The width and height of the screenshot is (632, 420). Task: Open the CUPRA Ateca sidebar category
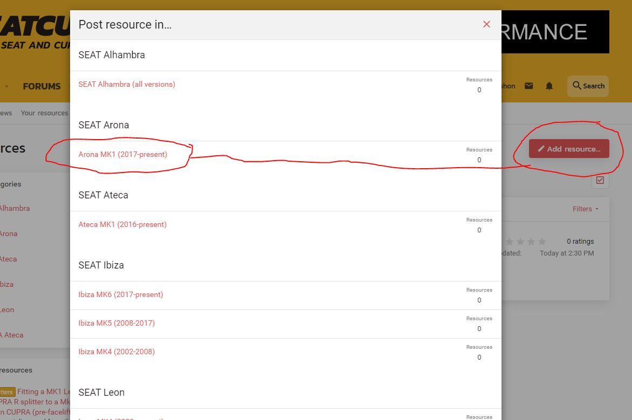(x=12, y=335)
